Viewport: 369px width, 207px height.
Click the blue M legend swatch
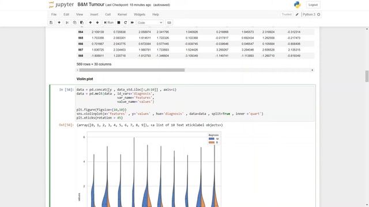(x=212, y=139)
